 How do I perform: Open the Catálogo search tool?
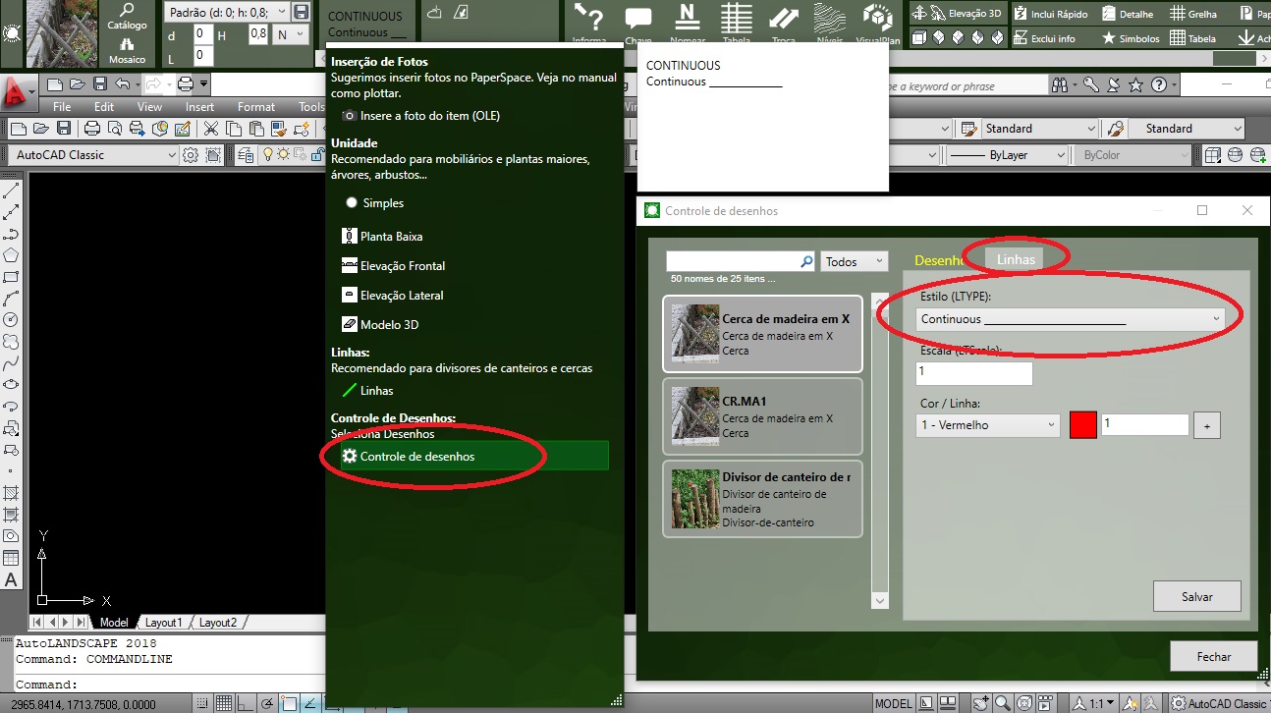[x=127, y=13]
